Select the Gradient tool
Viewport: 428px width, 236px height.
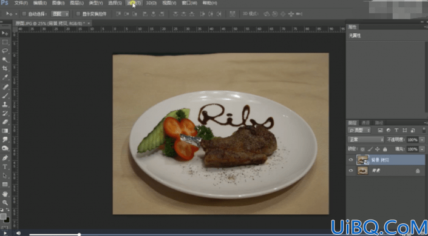tap(5, 131)
